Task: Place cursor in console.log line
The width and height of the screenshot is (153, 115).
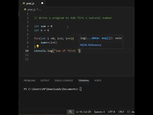Action: coord(57,51)
